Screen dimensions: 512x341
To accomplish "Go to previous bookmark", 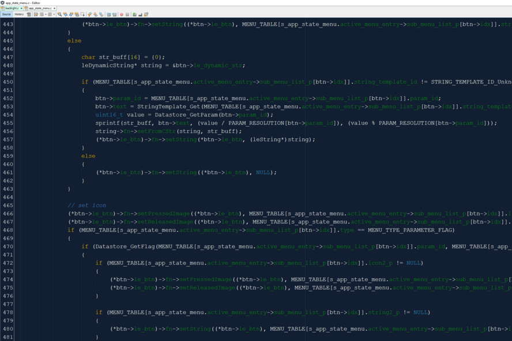I will (x=89, y=14).
